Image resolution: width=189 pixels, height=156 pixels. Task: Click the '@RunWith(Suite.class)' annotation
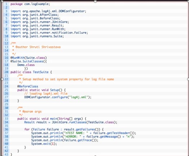tap(28, 58)
